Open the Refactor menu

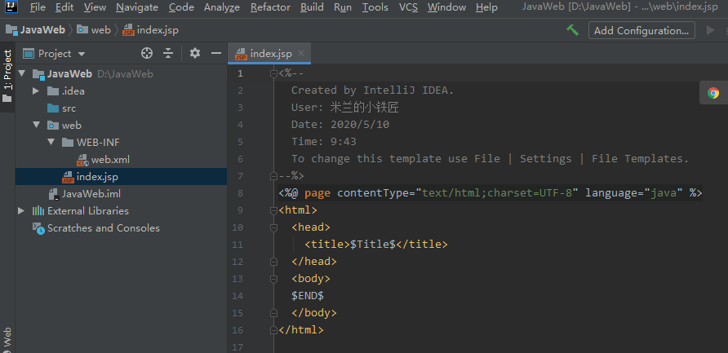(270, 7)
